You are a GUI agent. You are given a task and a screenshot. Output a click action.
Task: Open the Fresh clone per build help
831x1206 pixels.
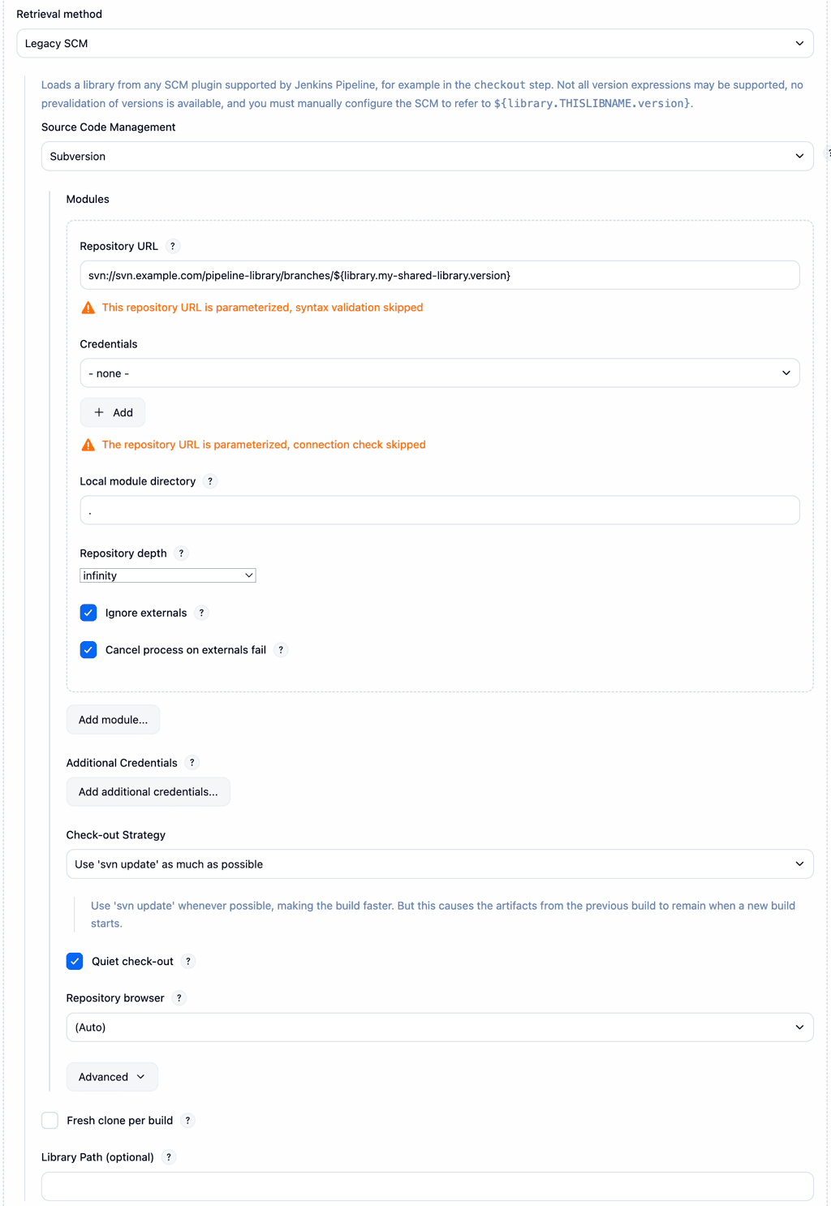tap(187, 1120)
